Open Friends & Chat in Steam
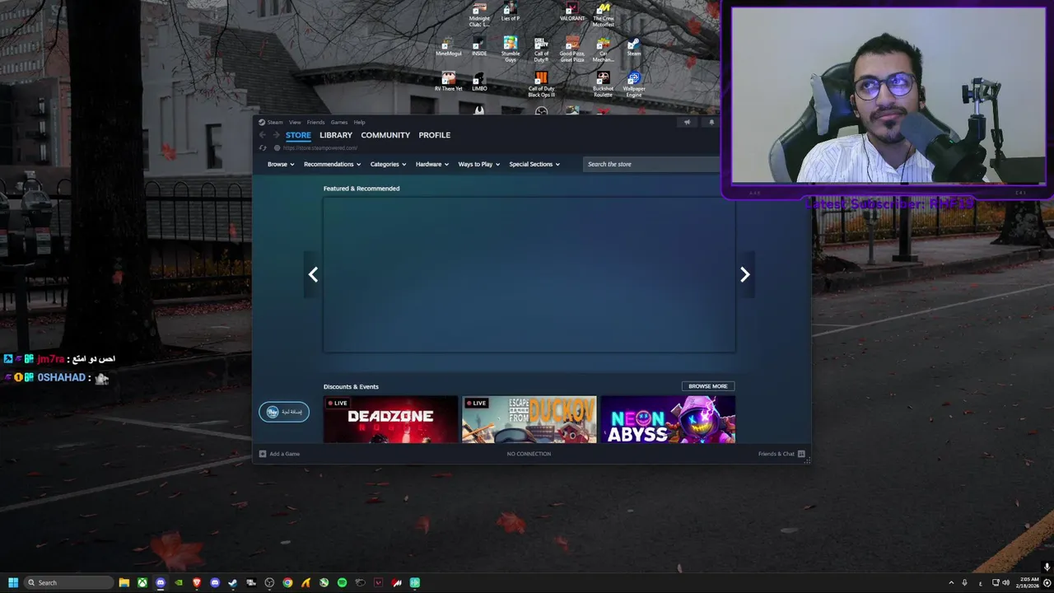 tap(781, 454)
